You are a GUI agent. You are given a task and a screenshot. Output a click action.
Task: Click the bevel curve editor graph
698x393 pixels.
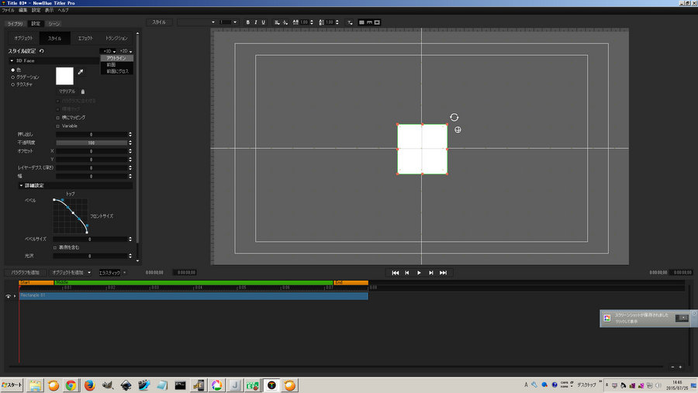tap(71, 215)
